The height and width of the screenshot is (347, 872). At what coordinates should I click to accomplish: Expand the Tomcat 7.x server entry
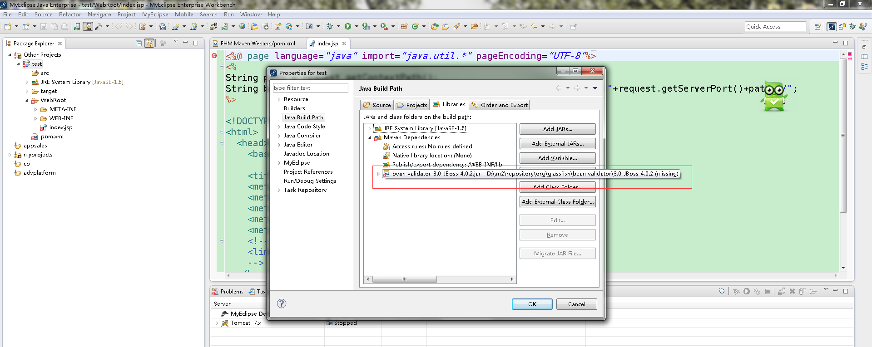tap(217, 323)
